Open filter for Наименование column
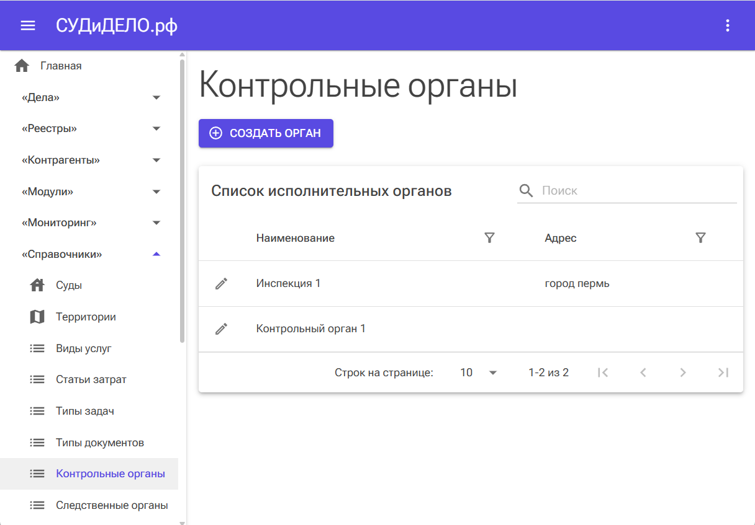The width and height of the screenshot is (755, 525). (x=489, y=238)
